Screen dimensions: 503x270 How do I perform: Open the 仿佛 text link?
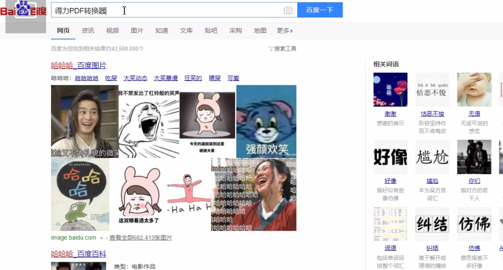click(x=474, y=248)
